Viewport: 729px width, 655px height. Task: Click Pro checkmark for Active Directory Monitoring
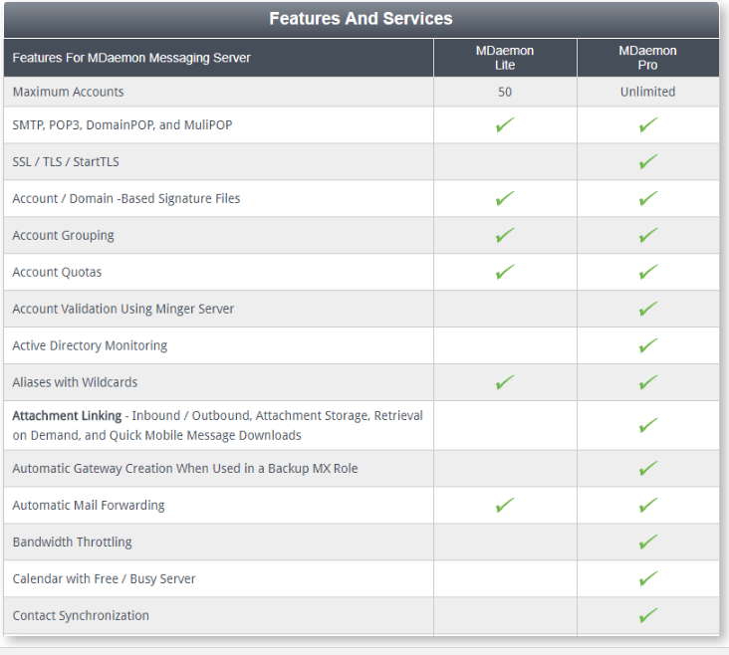coord(648,345)
